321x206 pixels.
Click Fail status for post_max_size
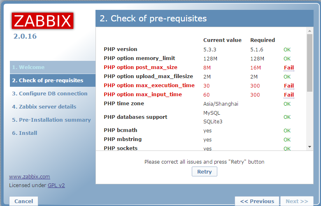coord(288,67)
